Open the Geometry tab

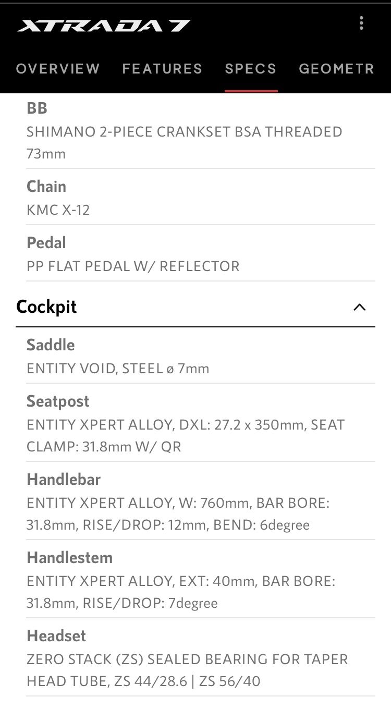coord(336,68)
